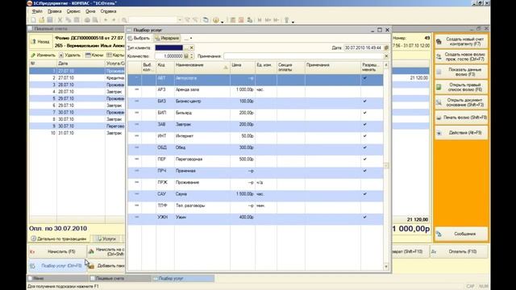Click the Print icon in main toolbar
Viewport: 516px width, 290px height.
[x=87, y=20]
